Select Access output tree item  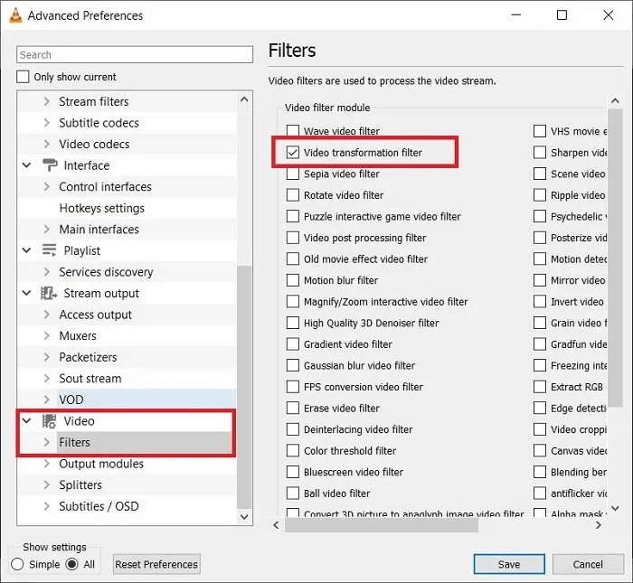[95, 315]
